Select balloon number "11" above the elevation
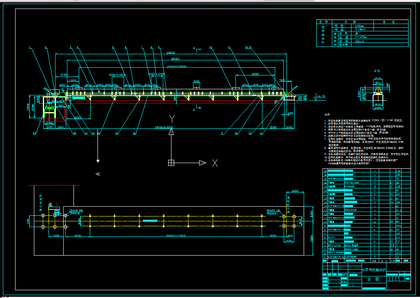The width and height of the screenshot is (420, 298). click(x=229, y=47)
